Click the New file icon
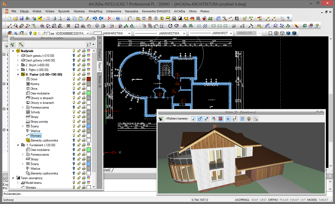Image resolution: width=335 pixels, height=204 pixels. [9, 19]
